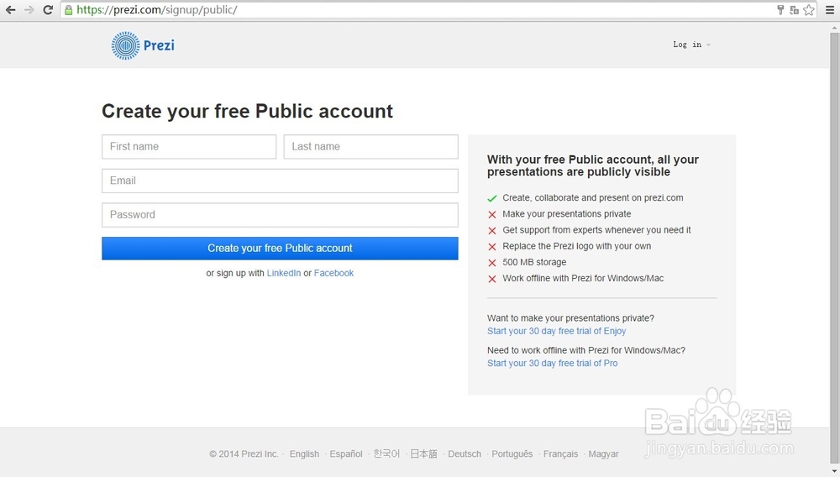Open the saved password key icon
840x477 pixels.
780,9
